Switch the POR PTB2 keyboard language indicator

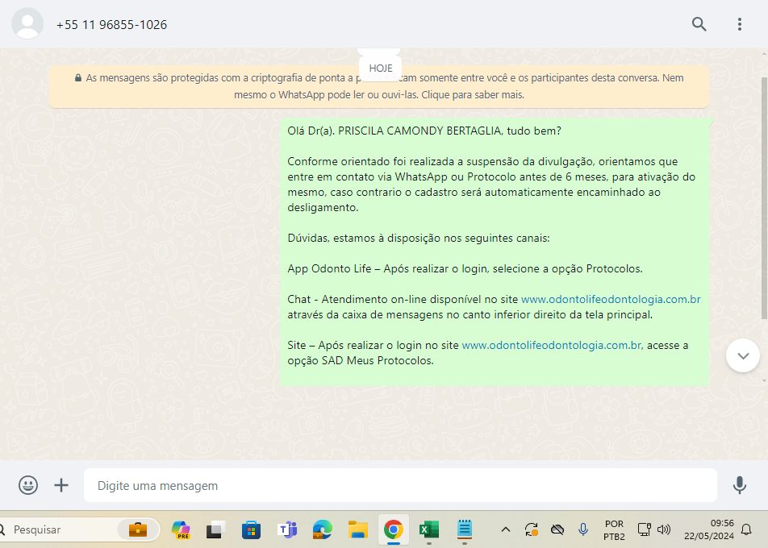613,529
